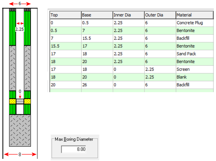This screenshot has width=216, height=161.
Task: Click the Base column header
Action: pos(96,15)
